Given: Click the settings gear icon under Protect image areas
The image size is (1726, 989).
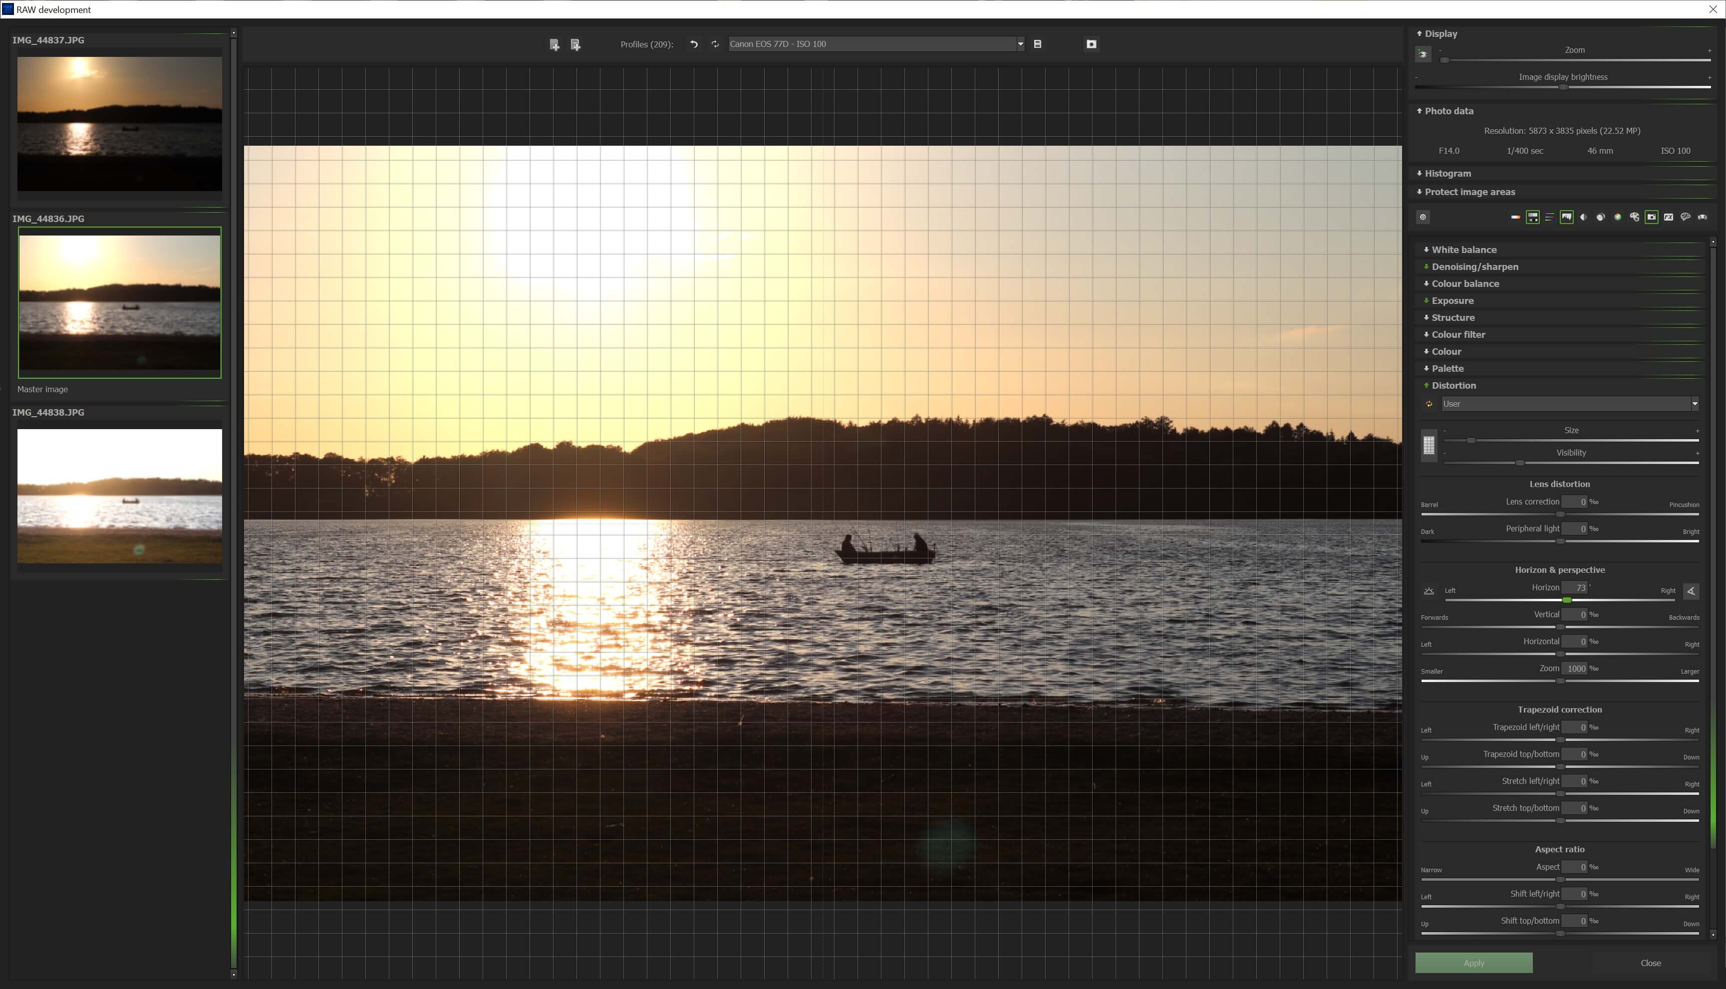Looking at the screenshot, I should pos(1423,218).
